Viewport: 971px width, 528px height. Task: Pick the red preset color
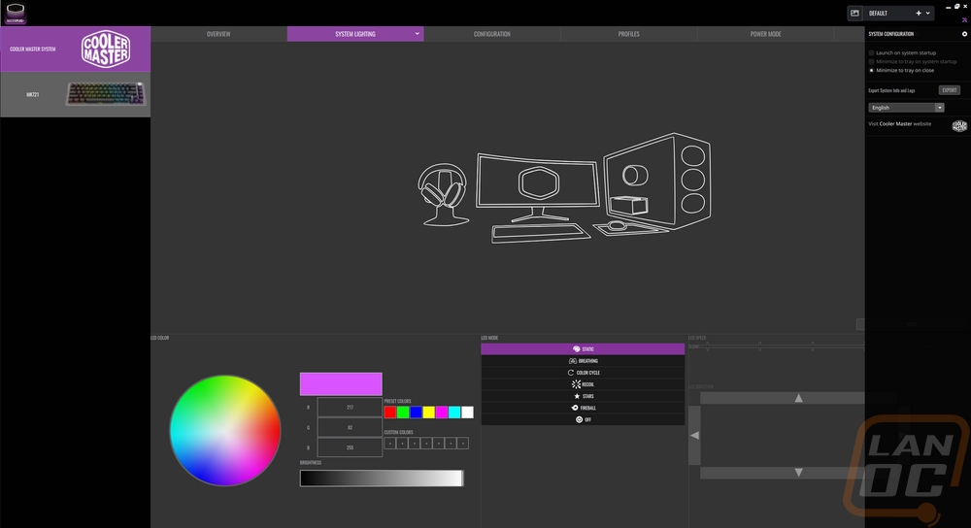tap(390, 412)
